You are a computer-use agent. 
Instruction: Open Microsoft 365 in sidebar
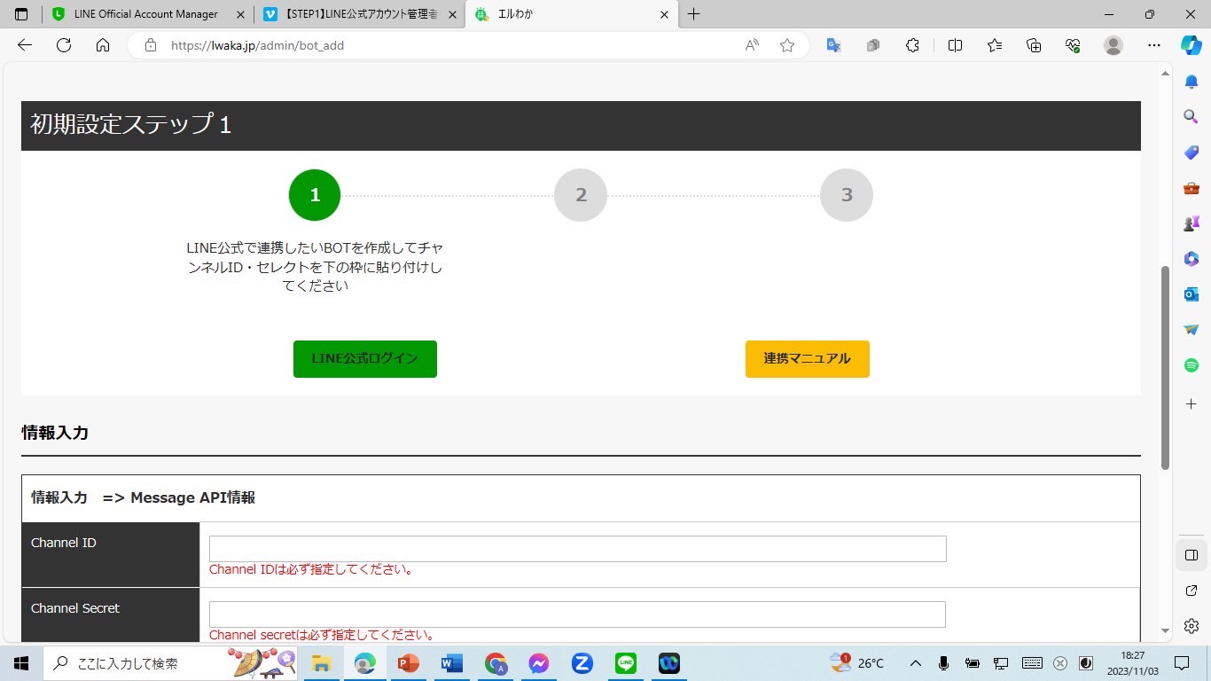1191,258
